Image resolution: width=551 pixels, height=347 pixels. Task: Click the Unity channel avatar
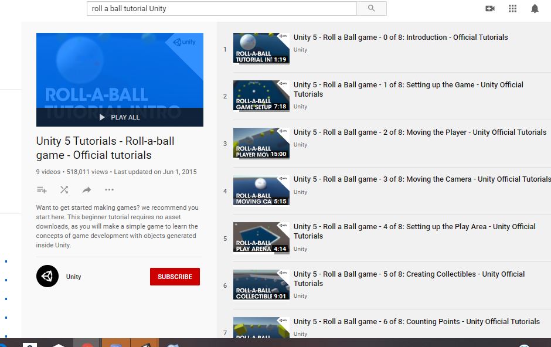click(47, 276)
